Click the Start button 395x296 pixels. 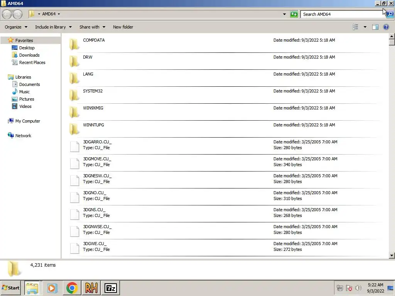tap(10, 288)
